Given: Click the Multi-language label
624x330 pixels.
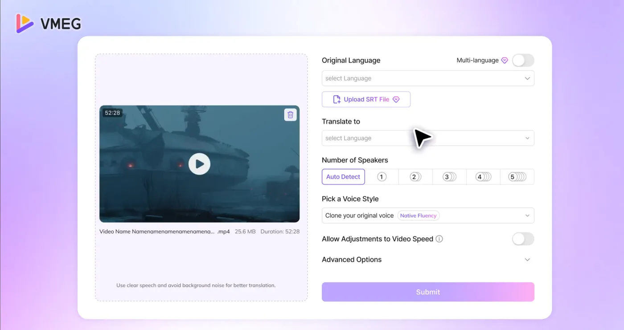Looking at the screenshot, I should (477, 61).
